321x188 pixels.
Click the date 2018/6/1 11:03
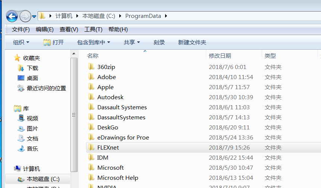[x=229, y=107]
